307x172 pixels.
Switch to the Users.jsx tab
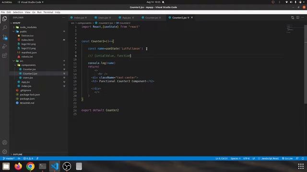(x=103, y=18)
